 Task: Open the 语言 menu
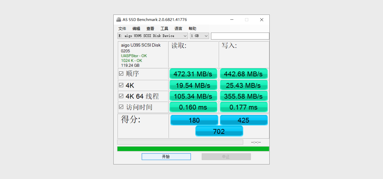(178, 29)
